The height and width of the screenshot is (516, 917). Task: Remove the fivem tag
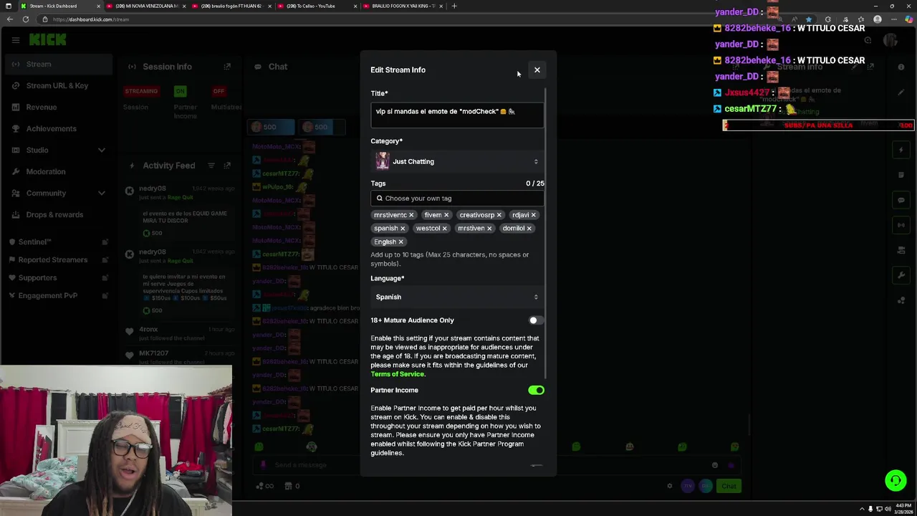point(446,215)
